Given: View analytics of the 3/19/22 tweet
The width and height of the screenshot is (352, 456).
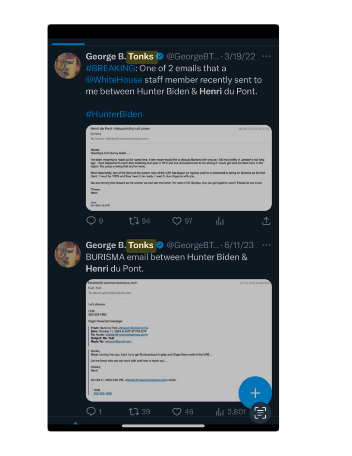Looking at the screenshot, I should pos(220,221).
